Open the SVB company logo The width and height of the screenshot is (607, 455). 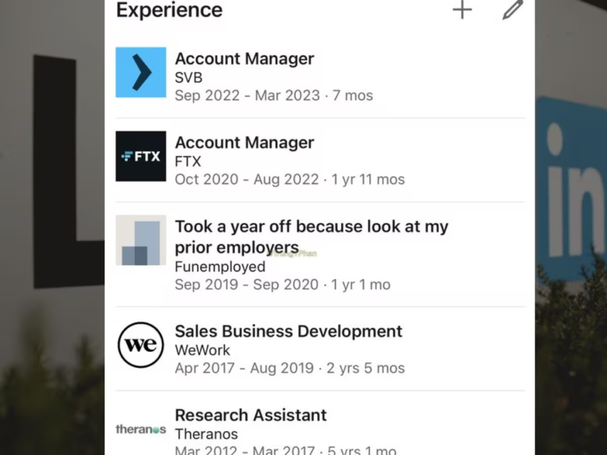pos(140,72)
